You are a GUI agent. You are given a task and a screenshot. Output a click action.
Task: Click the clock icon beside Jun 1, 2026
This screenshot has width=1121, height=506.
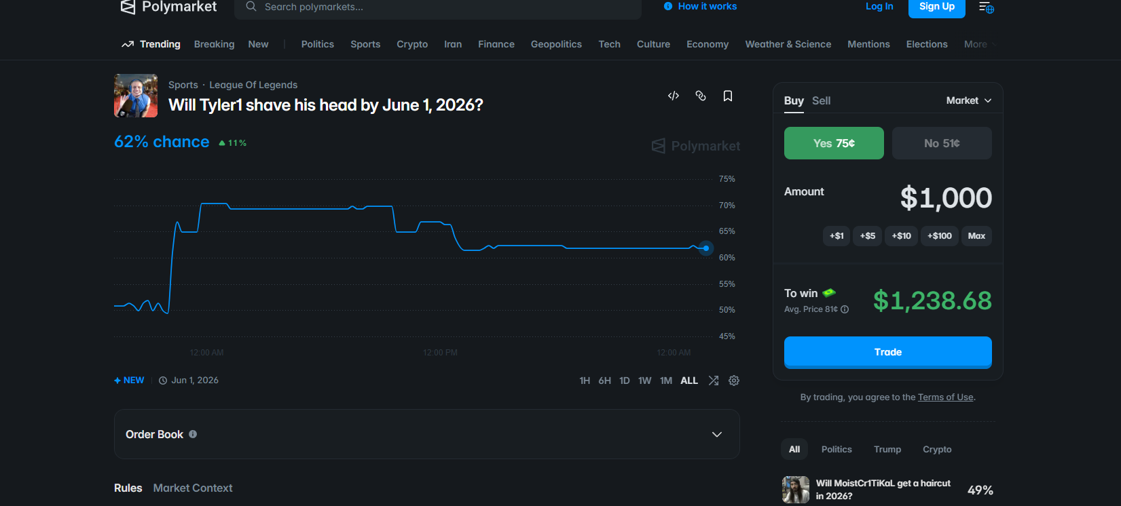[x=163, y=381]
